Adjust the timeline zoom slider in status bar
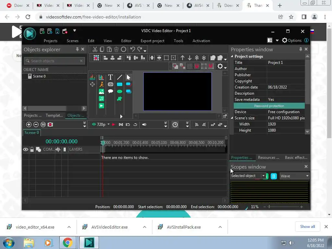332x249 pixels. (269, 207)
